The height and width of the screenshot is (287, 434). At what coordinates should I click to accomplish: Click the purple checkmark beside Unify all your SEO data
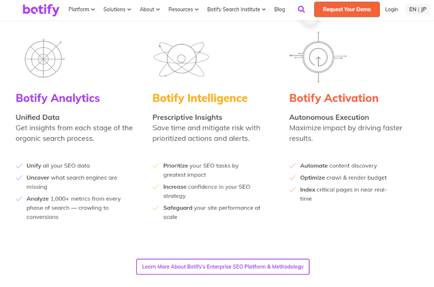tap(19, 166)
